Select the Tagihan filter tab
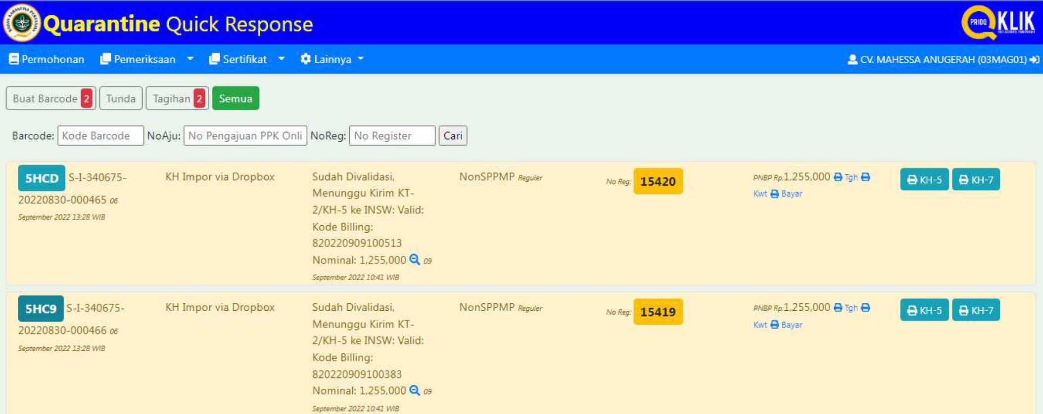Viewport: 1043px width, 414px height. (177, 98)
